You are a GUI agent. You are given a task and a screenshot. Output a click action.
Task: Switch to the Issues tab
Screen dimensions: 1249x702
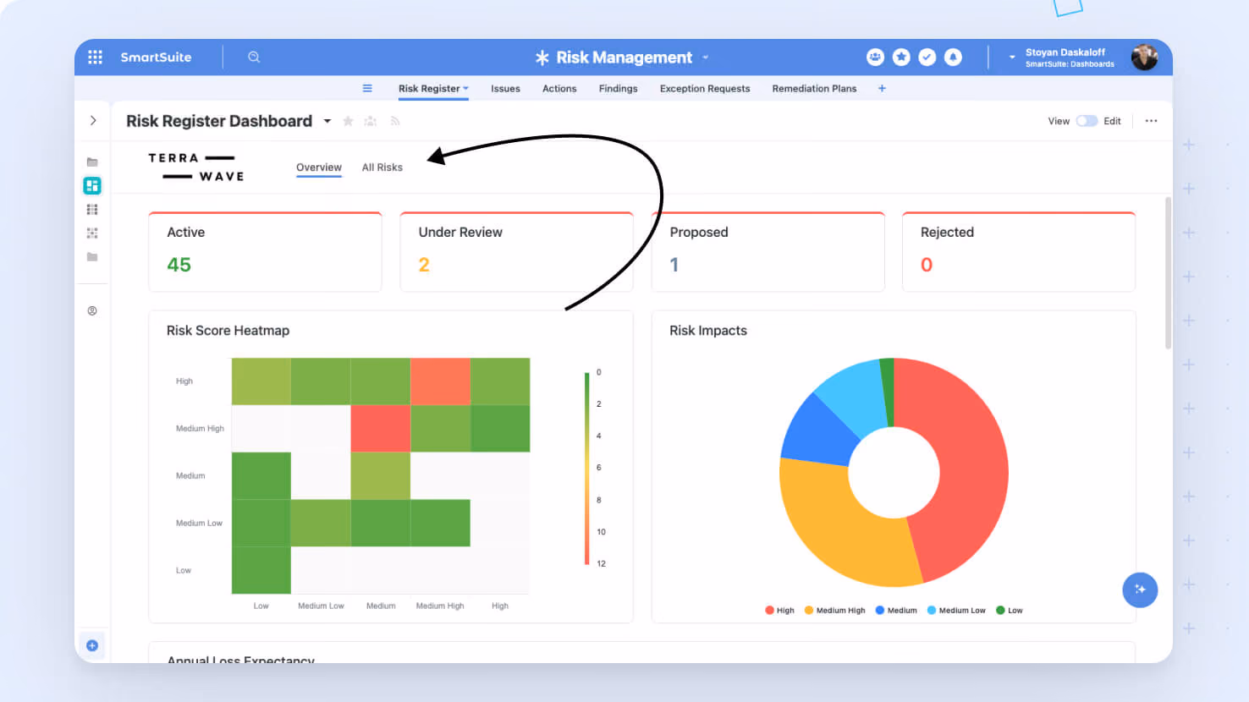[505, 88]
